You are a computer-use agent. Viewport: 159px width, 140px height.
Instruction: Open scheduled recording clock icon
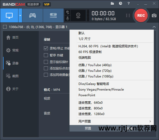[x=121, y=3]
